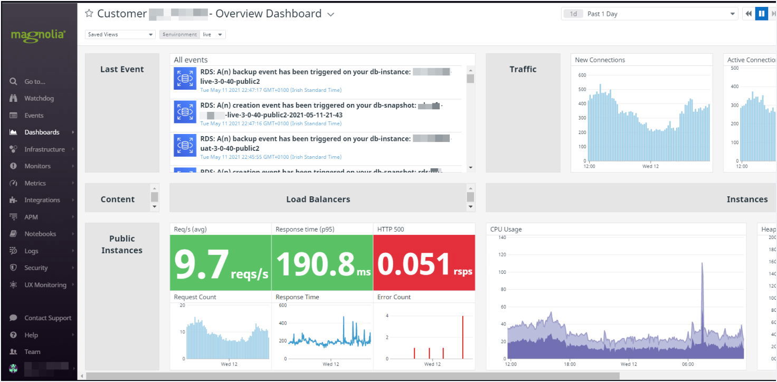Click the HTTP 500 red tile
The height and width of the screenshot is (382, 777).
pos(424,263)
